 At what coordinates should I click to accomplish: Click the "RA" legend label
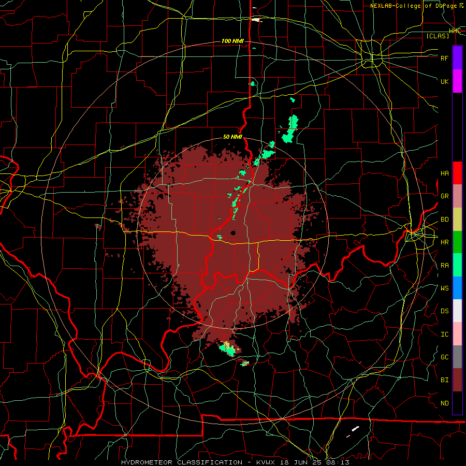(444, 266)
